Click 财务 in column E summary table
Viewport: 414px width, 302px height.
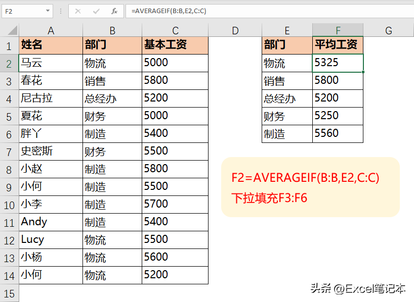pyautogui.click(x=287, y=116)
